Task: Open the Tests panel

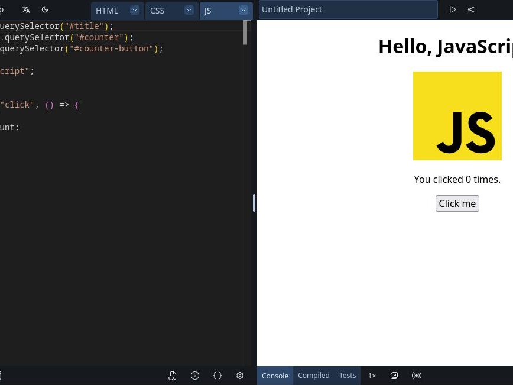Action: pos(348,376)
